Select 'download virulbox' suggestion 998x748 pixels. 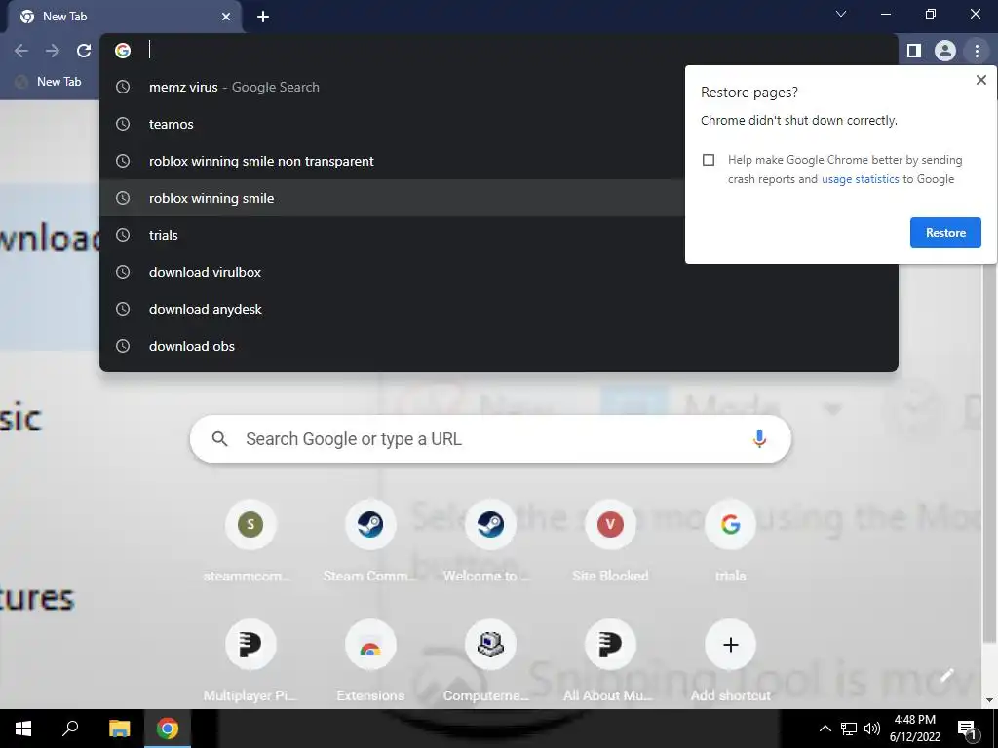pos(499,272)
